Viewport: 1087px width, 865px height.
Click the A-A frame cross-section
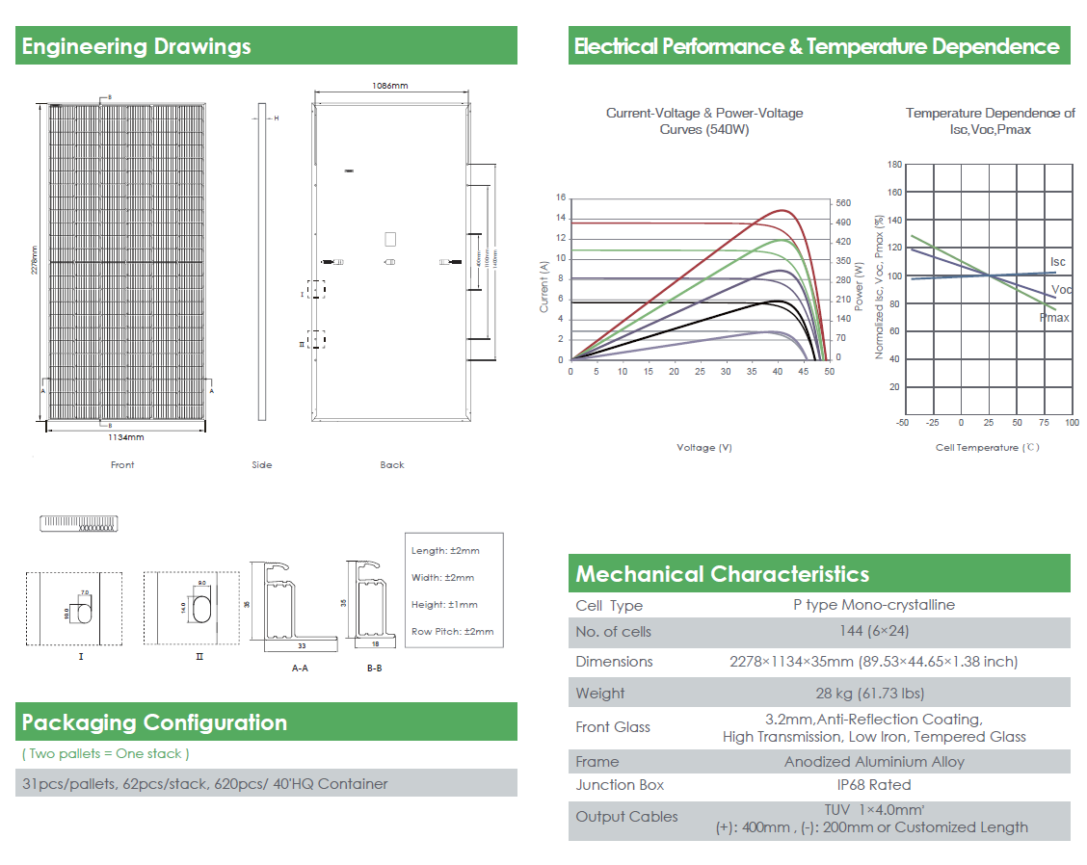294,607
